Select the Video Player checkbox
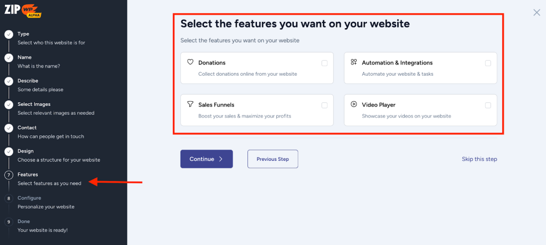546x245 pixels. pos(488,105)
